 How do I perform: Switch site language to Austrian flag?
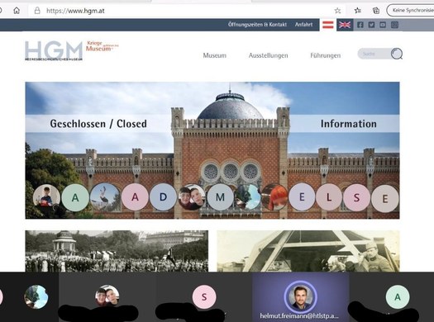tap(328, 25)
